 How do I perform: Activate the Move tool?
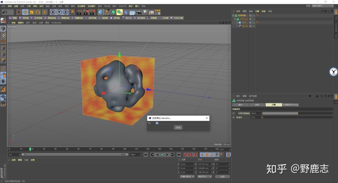coord(25,12)
